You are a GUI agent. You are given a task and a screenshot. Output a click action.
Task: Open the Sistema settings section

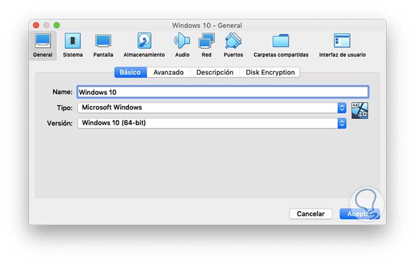tap(73, 46)
